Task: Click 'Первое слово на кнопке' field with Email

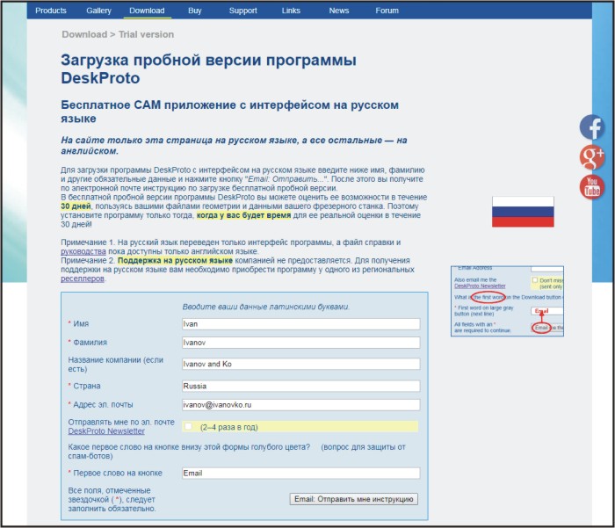Action: (x=300, y=473)
